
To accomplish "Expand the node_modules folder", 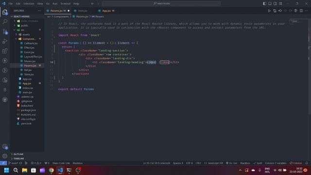I will point(27,21).
